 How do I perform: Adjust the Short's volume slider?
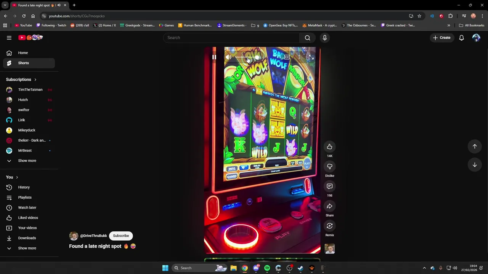[x=247, y=57]
